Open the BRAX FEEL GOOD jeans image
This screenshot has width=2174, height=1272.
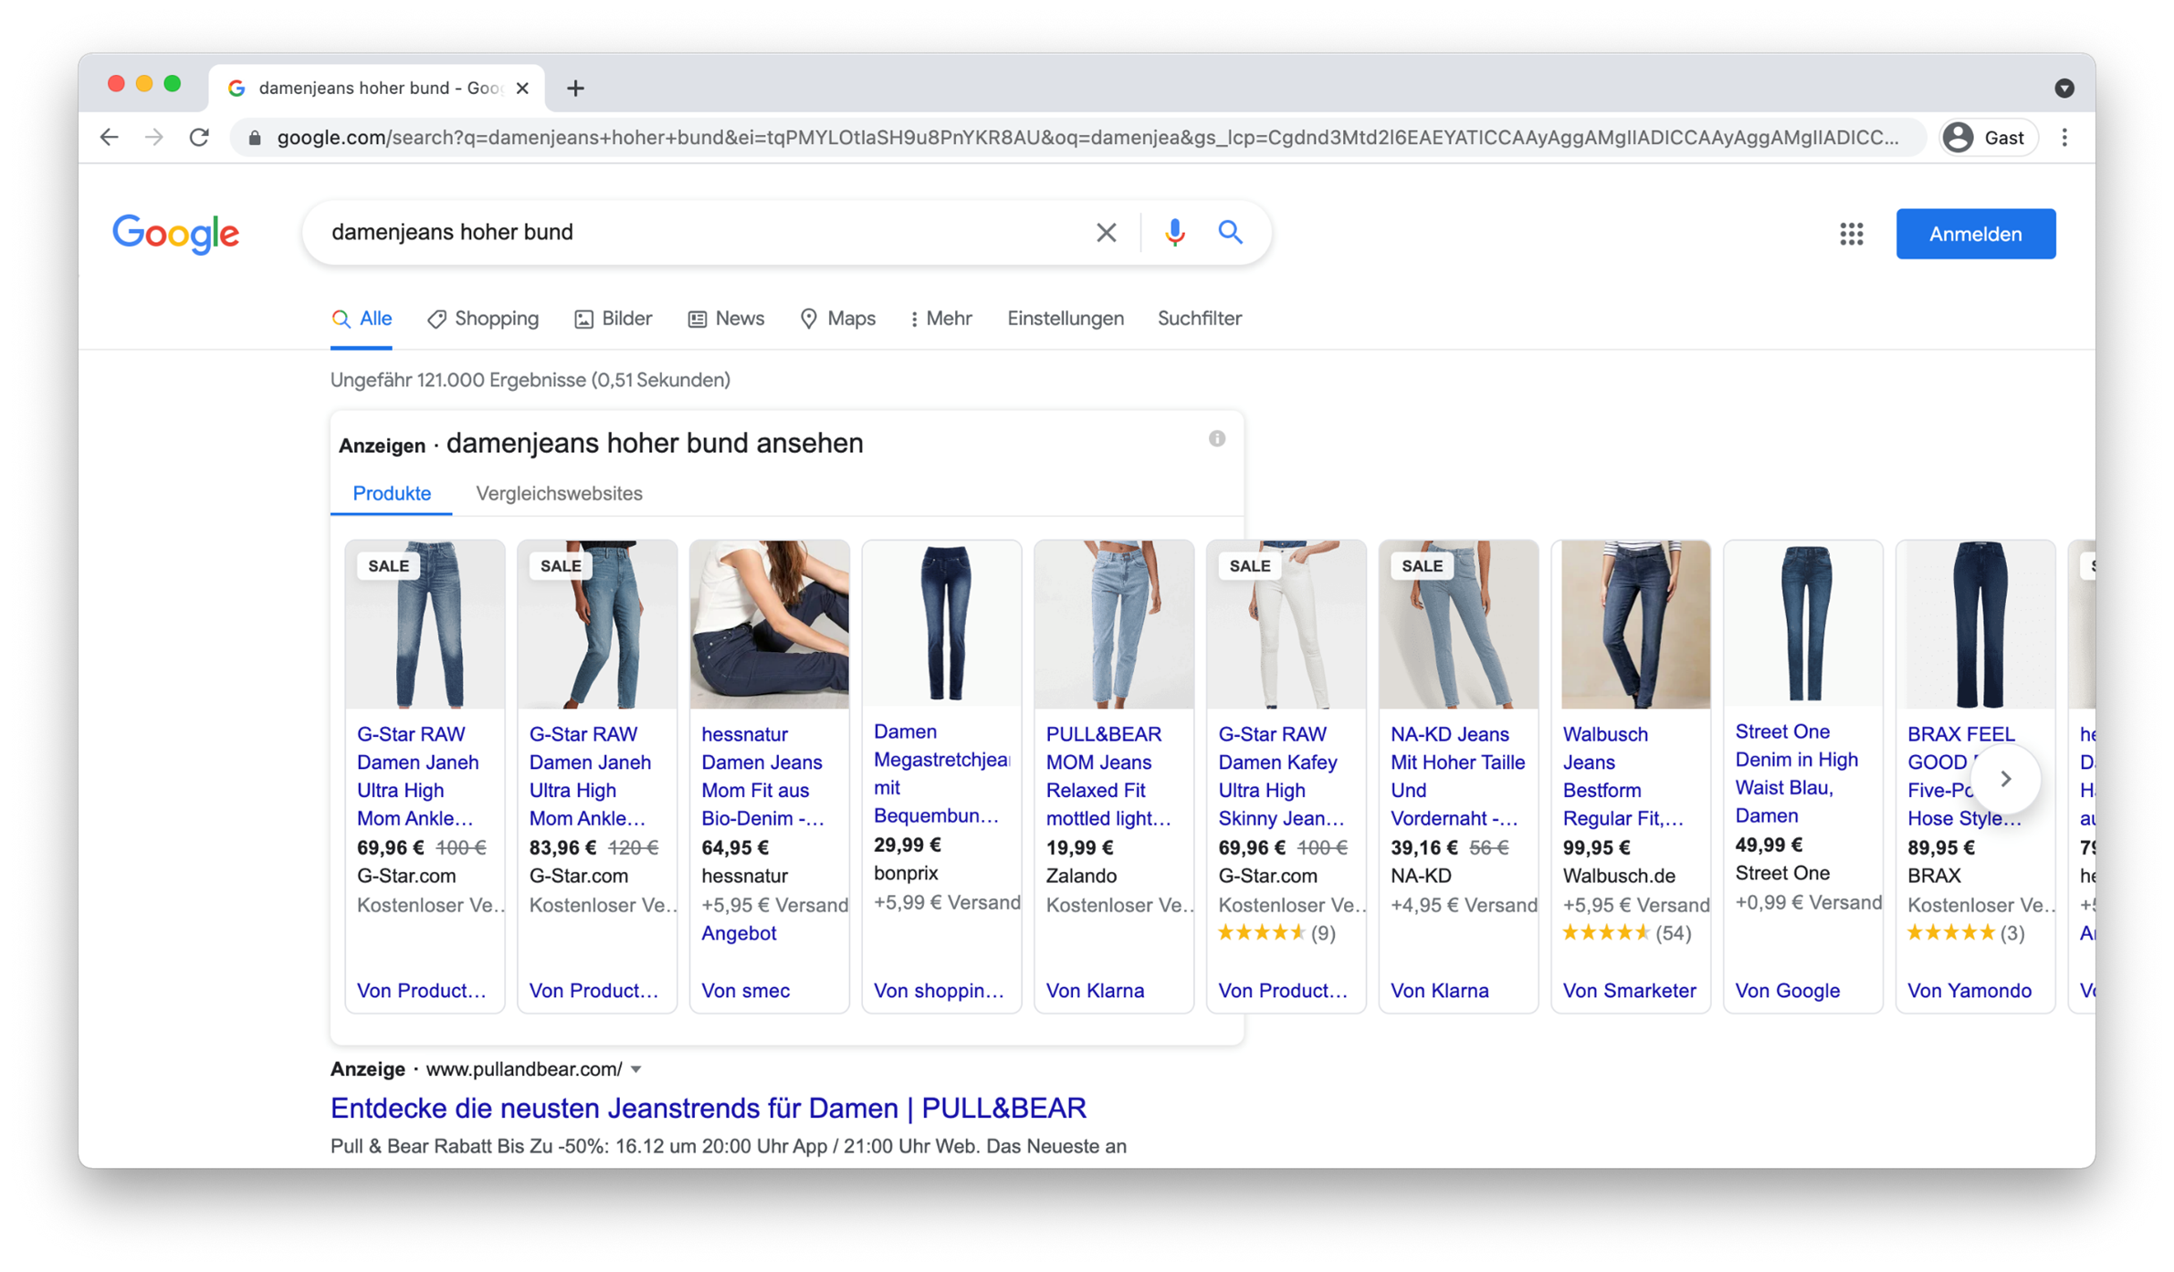[x=1975, y=625]
